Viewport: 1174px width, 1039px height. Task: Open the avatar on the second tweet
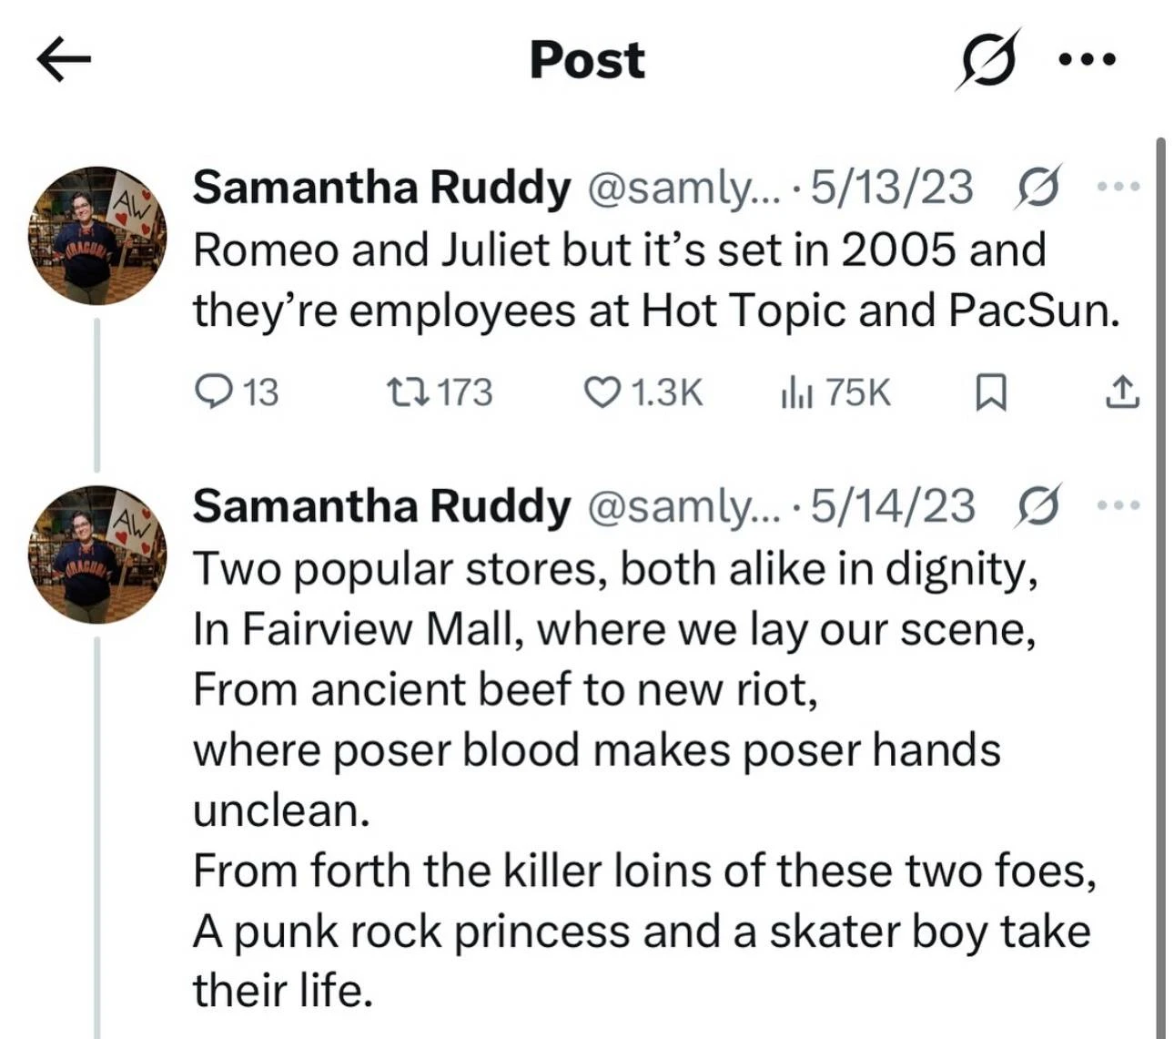(97, 554)
